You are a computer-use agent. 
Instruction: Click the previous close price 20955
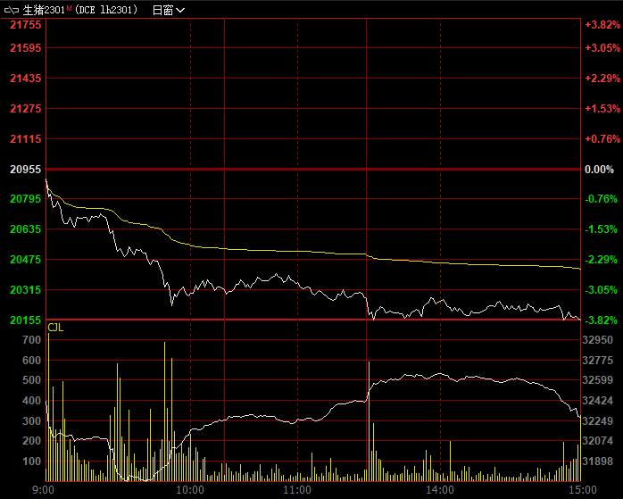[x=26, y=170]
